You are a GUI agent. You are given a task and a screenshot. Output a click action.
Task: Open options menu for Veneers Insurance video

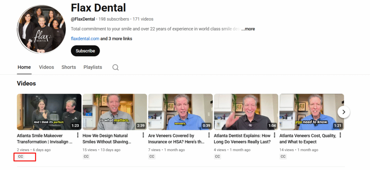click(209, 135)
